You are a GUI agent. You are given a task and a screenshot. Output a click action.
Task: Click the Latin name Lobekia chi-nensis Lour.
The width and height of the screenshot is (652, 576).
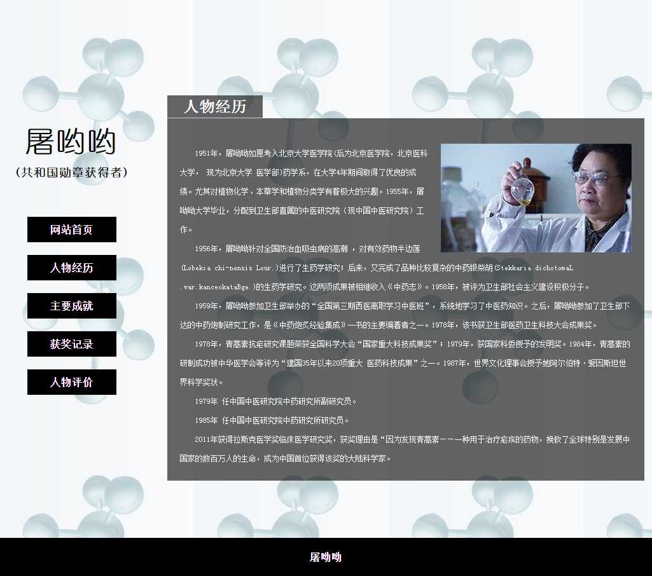230,268
